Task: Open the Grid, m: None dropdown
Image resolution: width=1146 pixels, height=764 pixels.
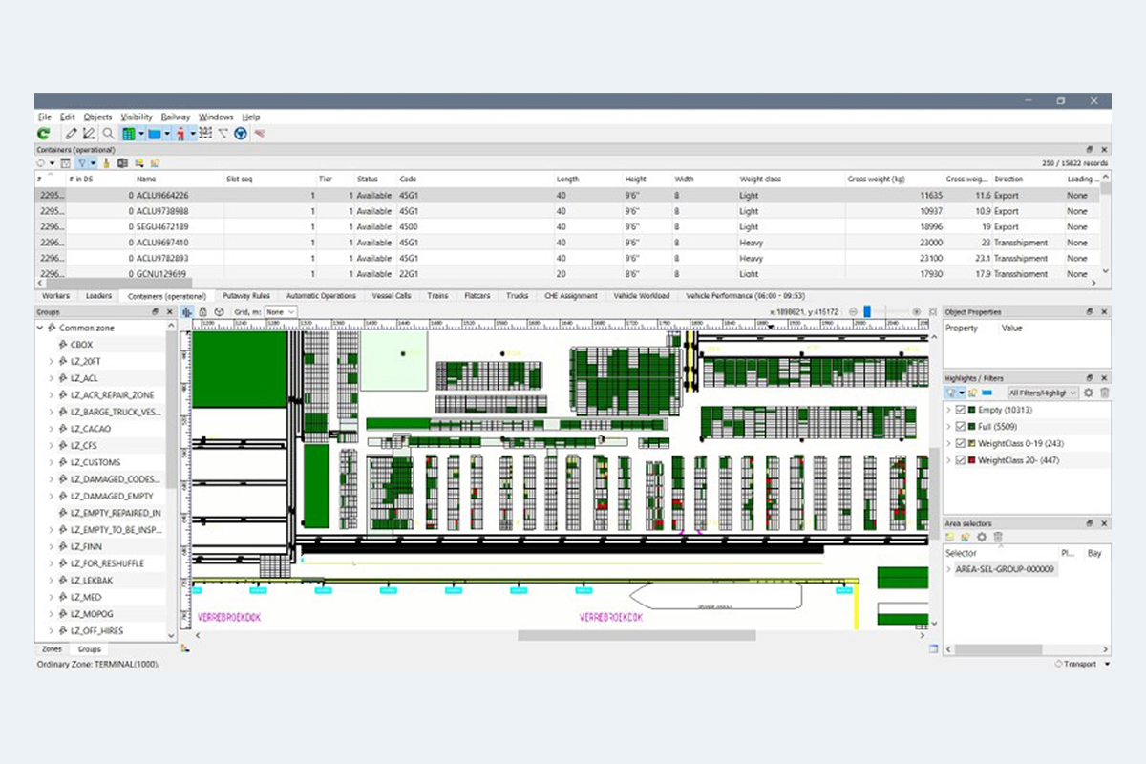Action: click(x=280, y=312)
